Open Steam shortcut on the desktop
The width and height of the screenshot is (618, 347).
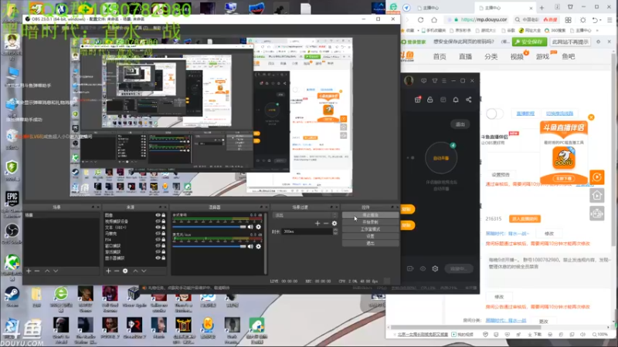pyautogui.click(x=12, y=296)
